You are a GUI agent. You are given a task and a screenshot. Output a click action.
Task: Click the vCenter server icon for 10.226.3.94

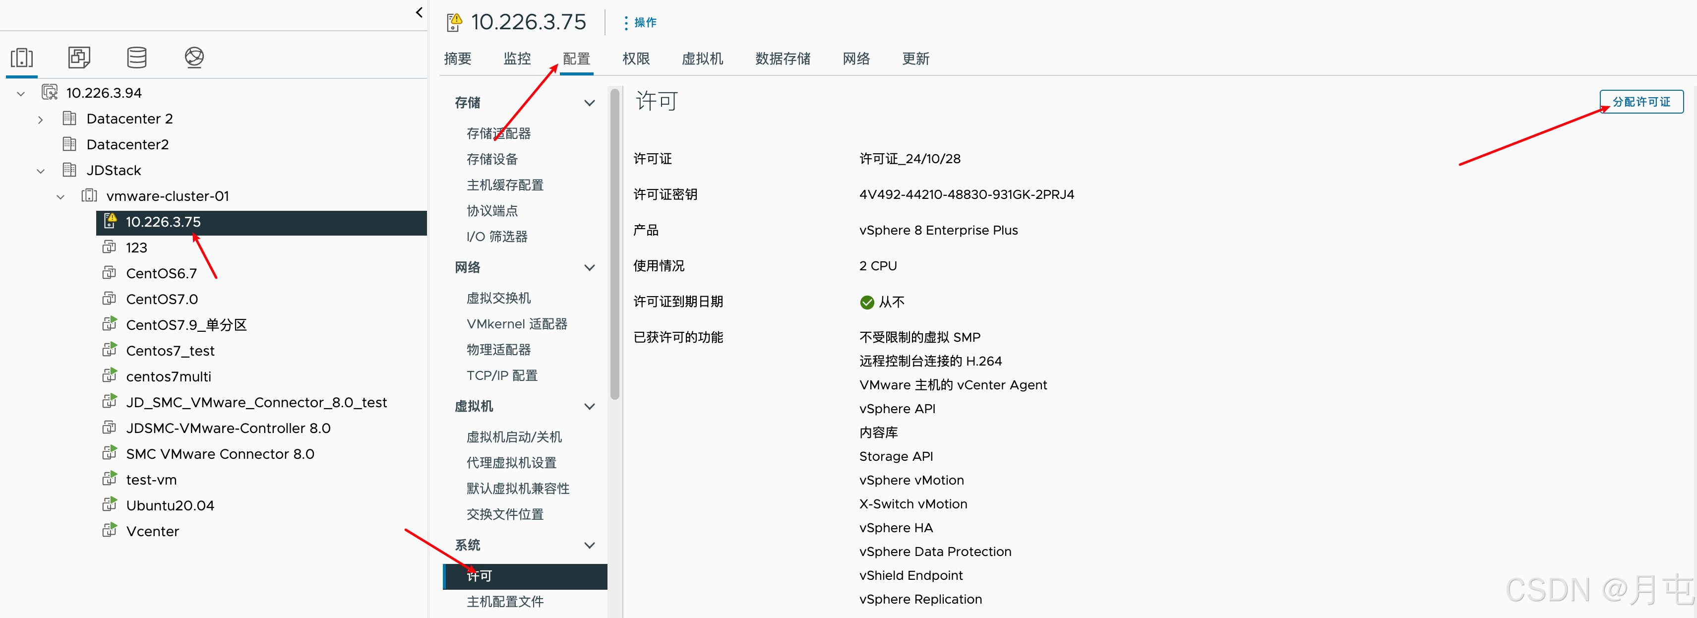click(50, 93)
